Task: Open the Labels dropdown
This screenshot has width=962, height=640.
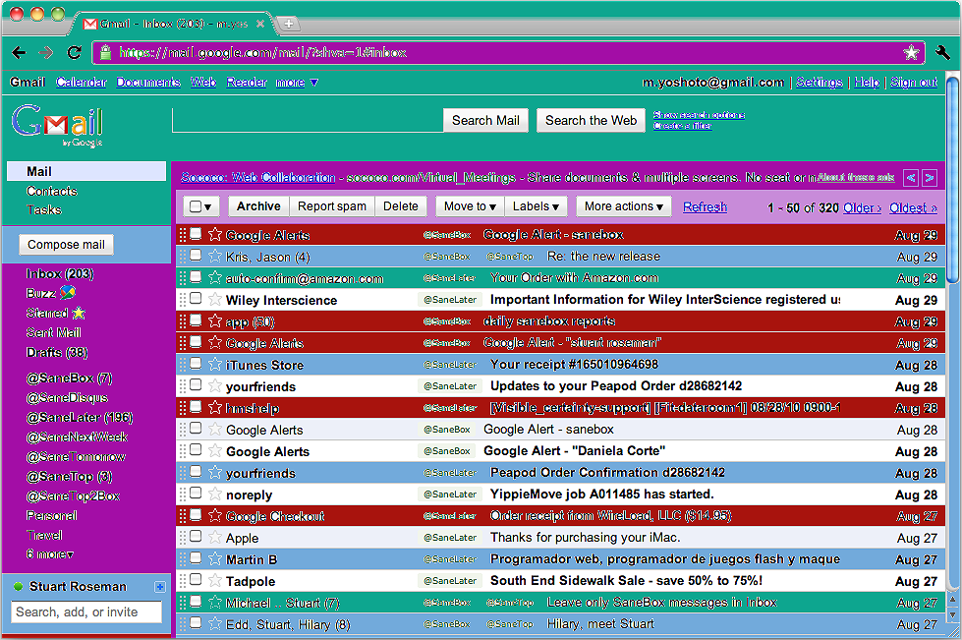Action: (x=536, y=206)
